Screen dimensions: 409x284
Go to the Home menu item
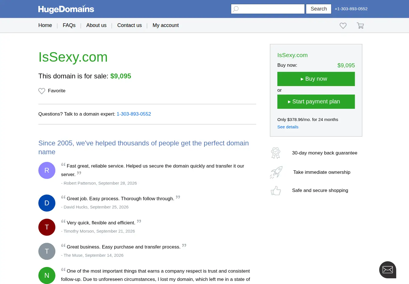click(x=45, y=25)
